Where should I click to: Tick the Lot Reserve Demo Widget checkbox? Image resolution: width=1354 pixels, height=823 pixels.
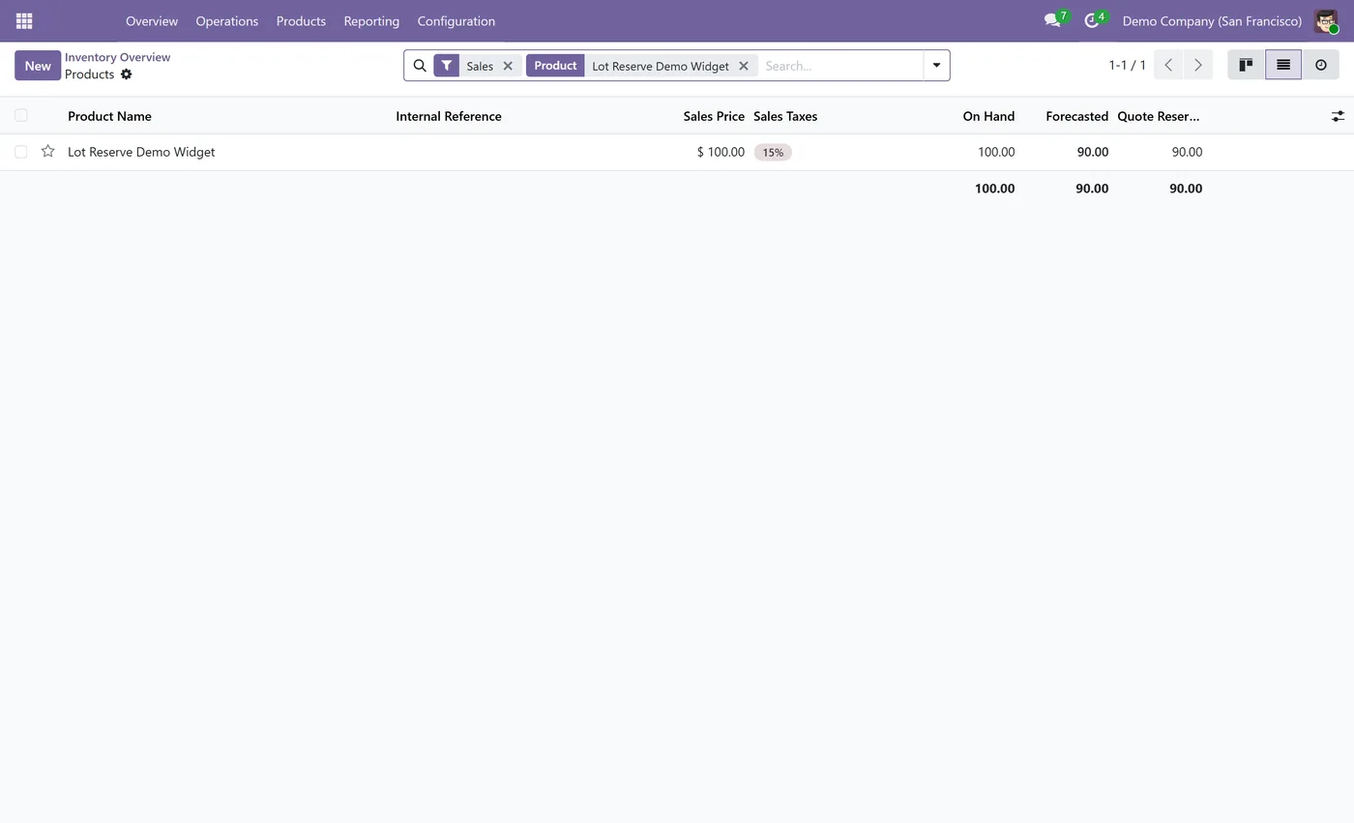[x=20, y=152]
